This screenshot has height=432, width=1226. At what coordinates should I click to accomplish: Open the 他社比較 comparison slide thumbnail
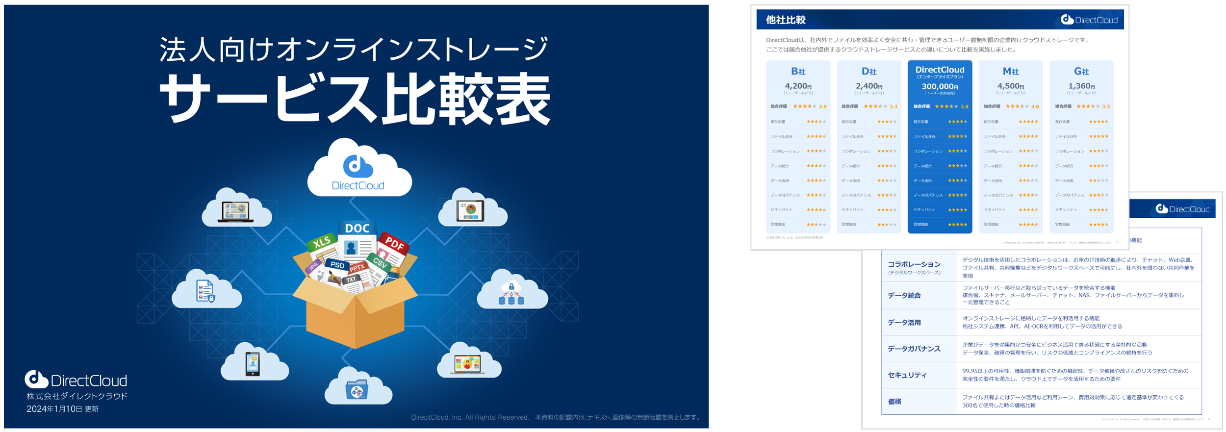pos(940,127)
